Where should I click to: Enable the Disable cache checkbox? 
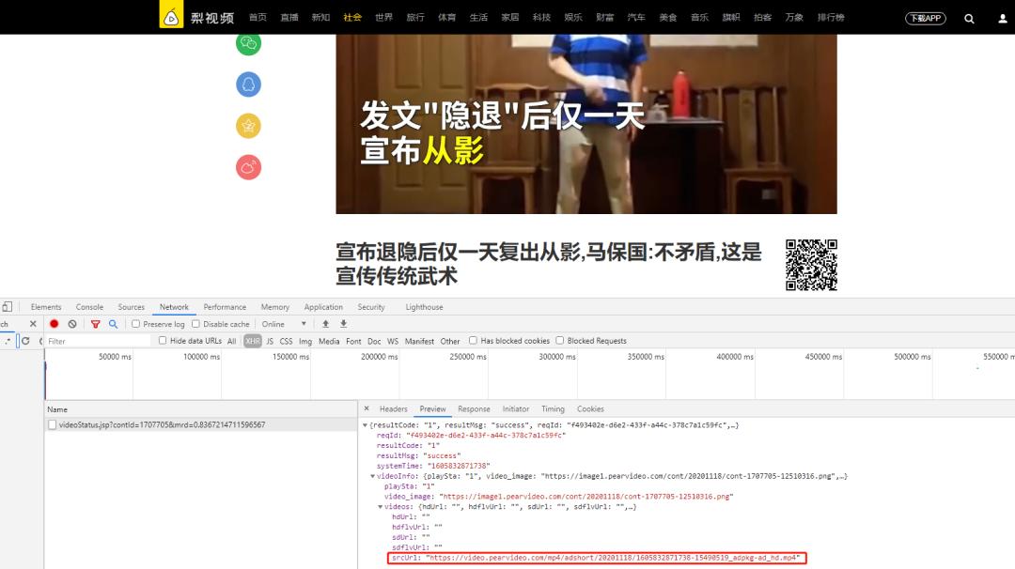point(195,324)
